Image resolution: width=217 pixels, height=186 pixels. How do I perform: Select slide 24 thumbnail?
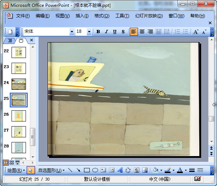coord(19,84)
